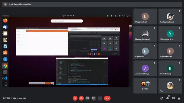Select the VS Code window thumbnail in overview
Screen dimensions: 184x103
pos(82,71)
